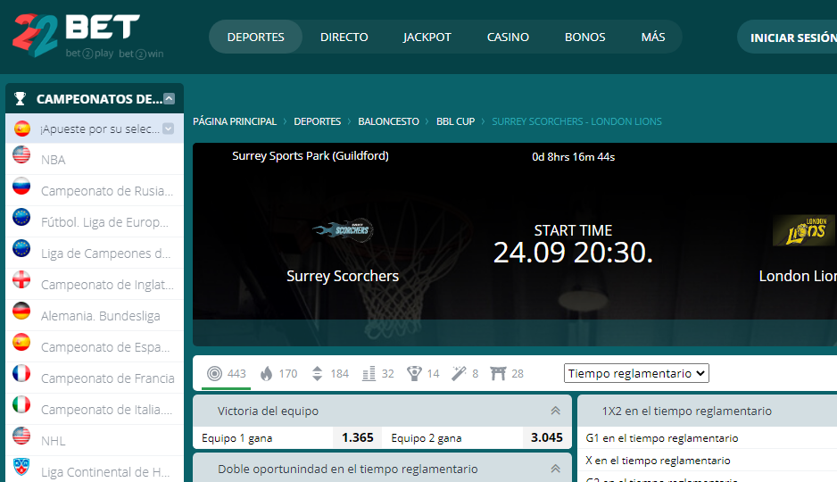Click the Surrey Scorchers team name

coord(343,276)
